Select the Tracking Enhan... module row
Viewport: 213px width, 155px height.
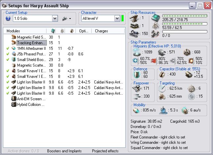tap(64, 43)
